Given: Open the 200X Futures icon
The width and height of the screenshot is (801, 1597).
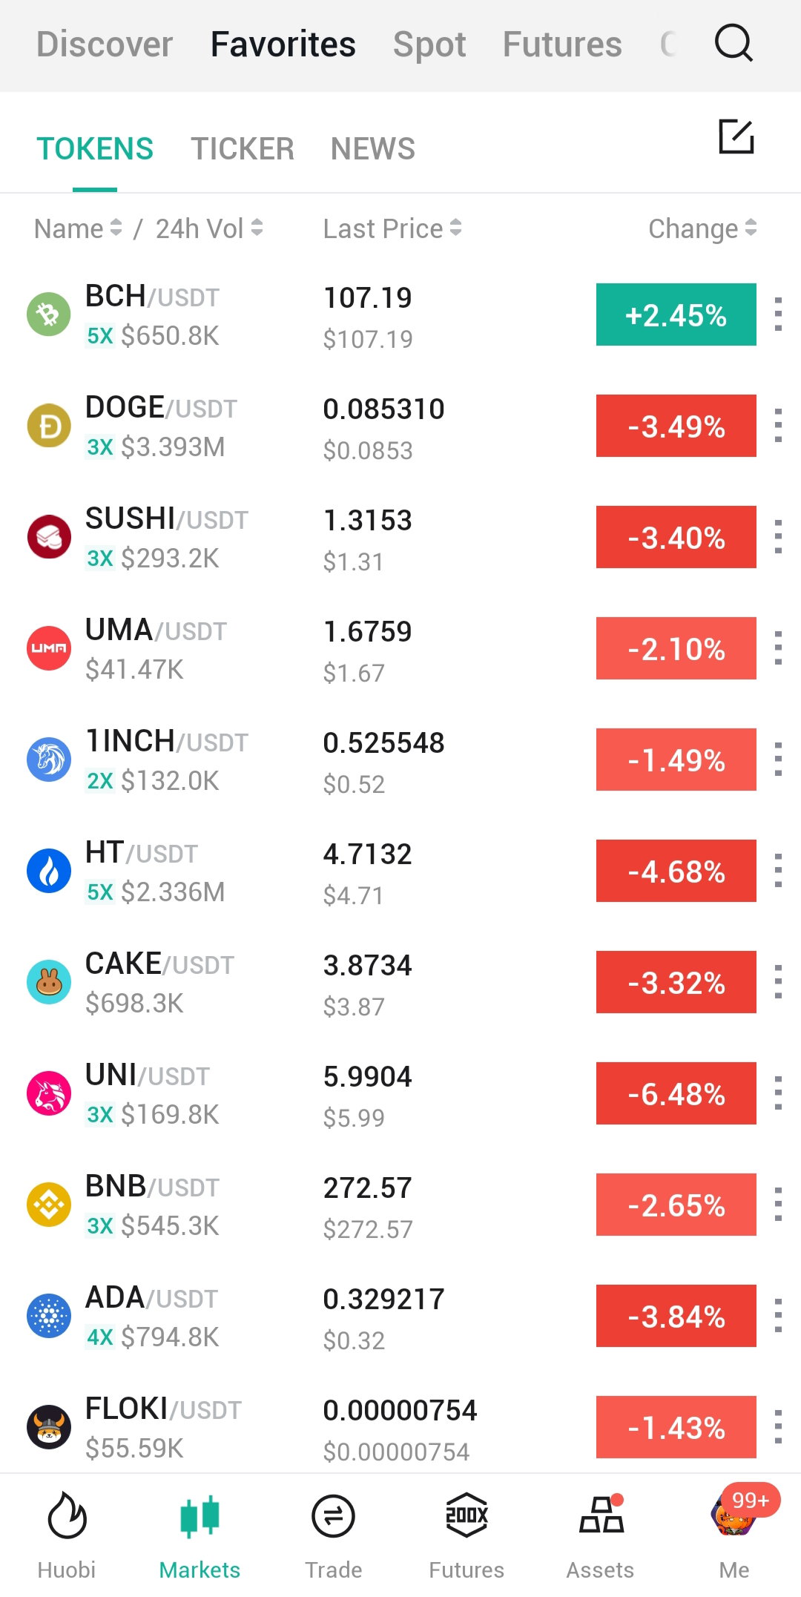Looking at the screenshot, I should (x=467, y=1515).
